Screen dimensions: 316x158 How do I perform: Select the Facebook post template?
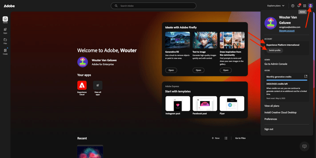pyautogui.click(x=205, y=104)
